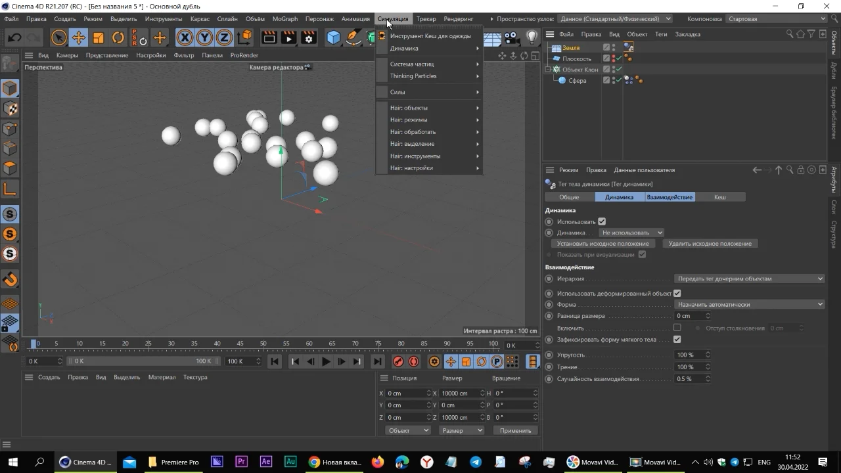The height and width of the screenshot is (473, 841).
Task: Toggle the Y axis lock
Action: [205, 38]
